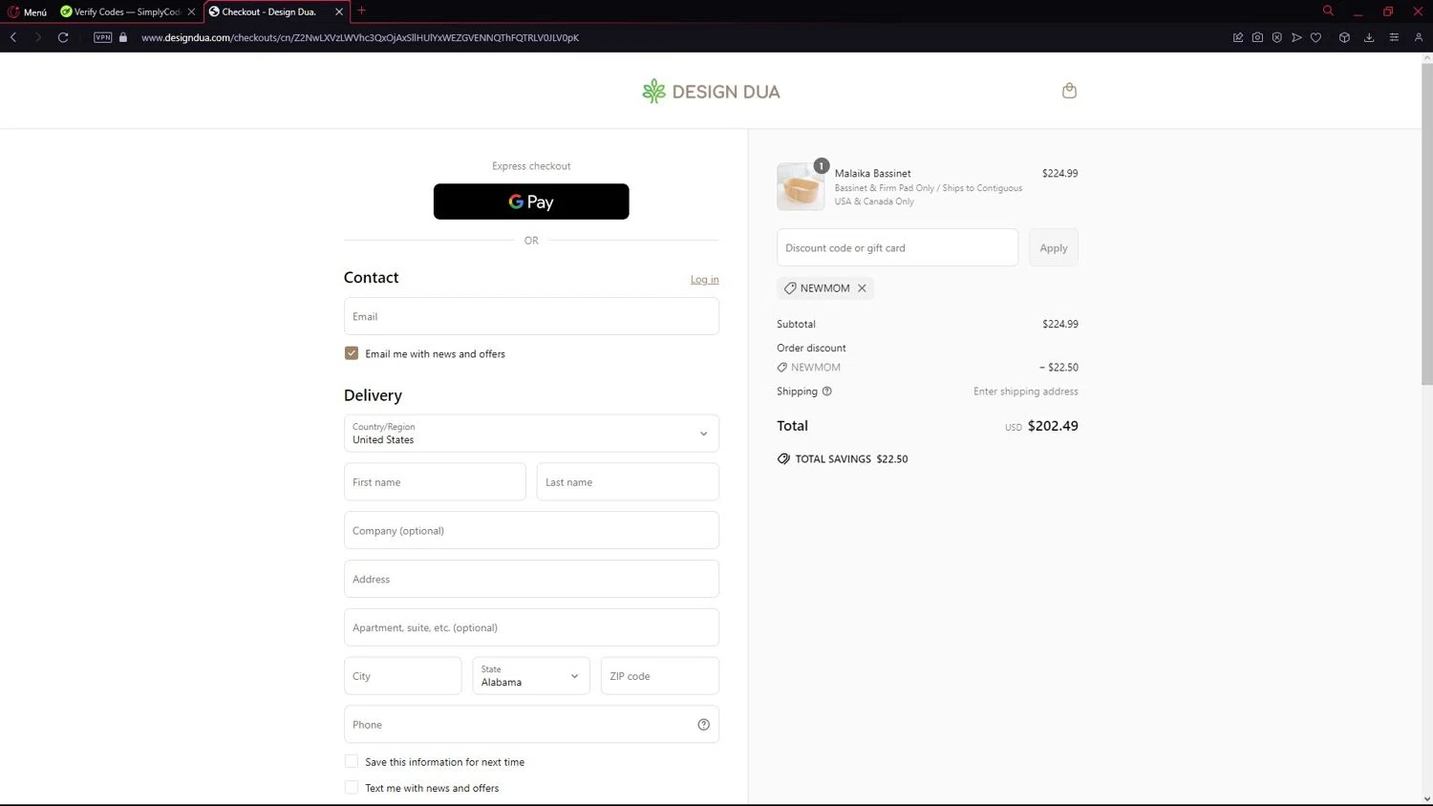The height and width of the screenshot is (806, 1433).
Task: Open the ad blocker shield icon
Action: (1276, 37)
